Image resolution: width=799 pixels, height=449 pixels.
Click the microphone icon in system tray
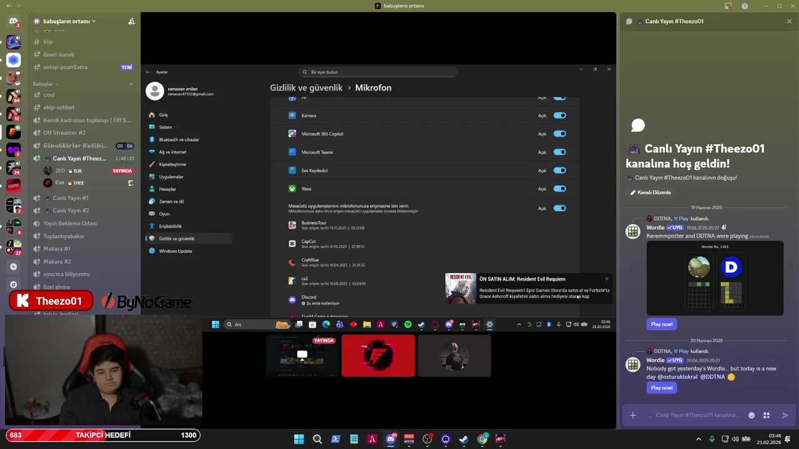pos(712,439)
